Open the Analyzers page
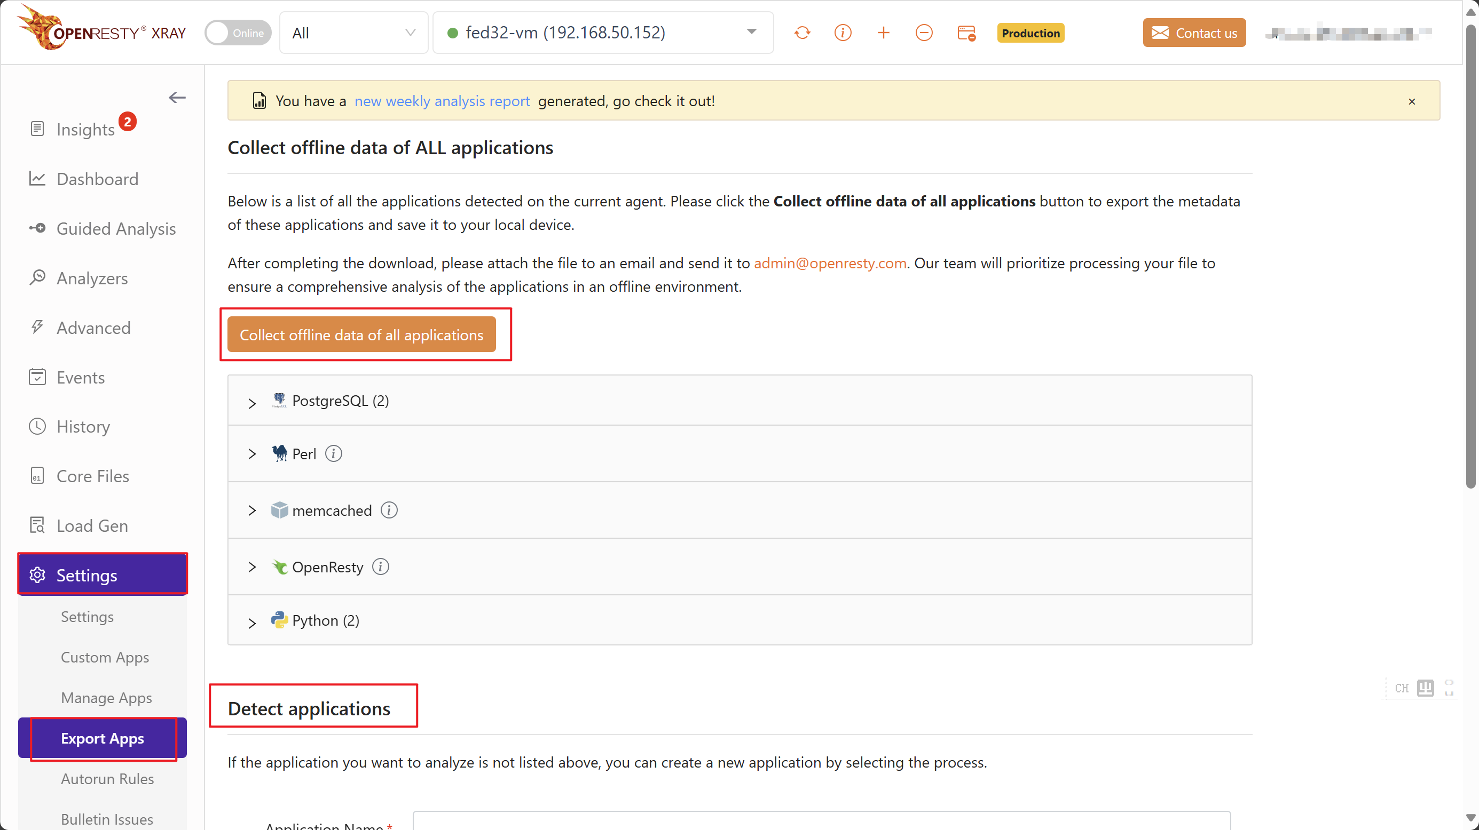 tap(92, 278)
